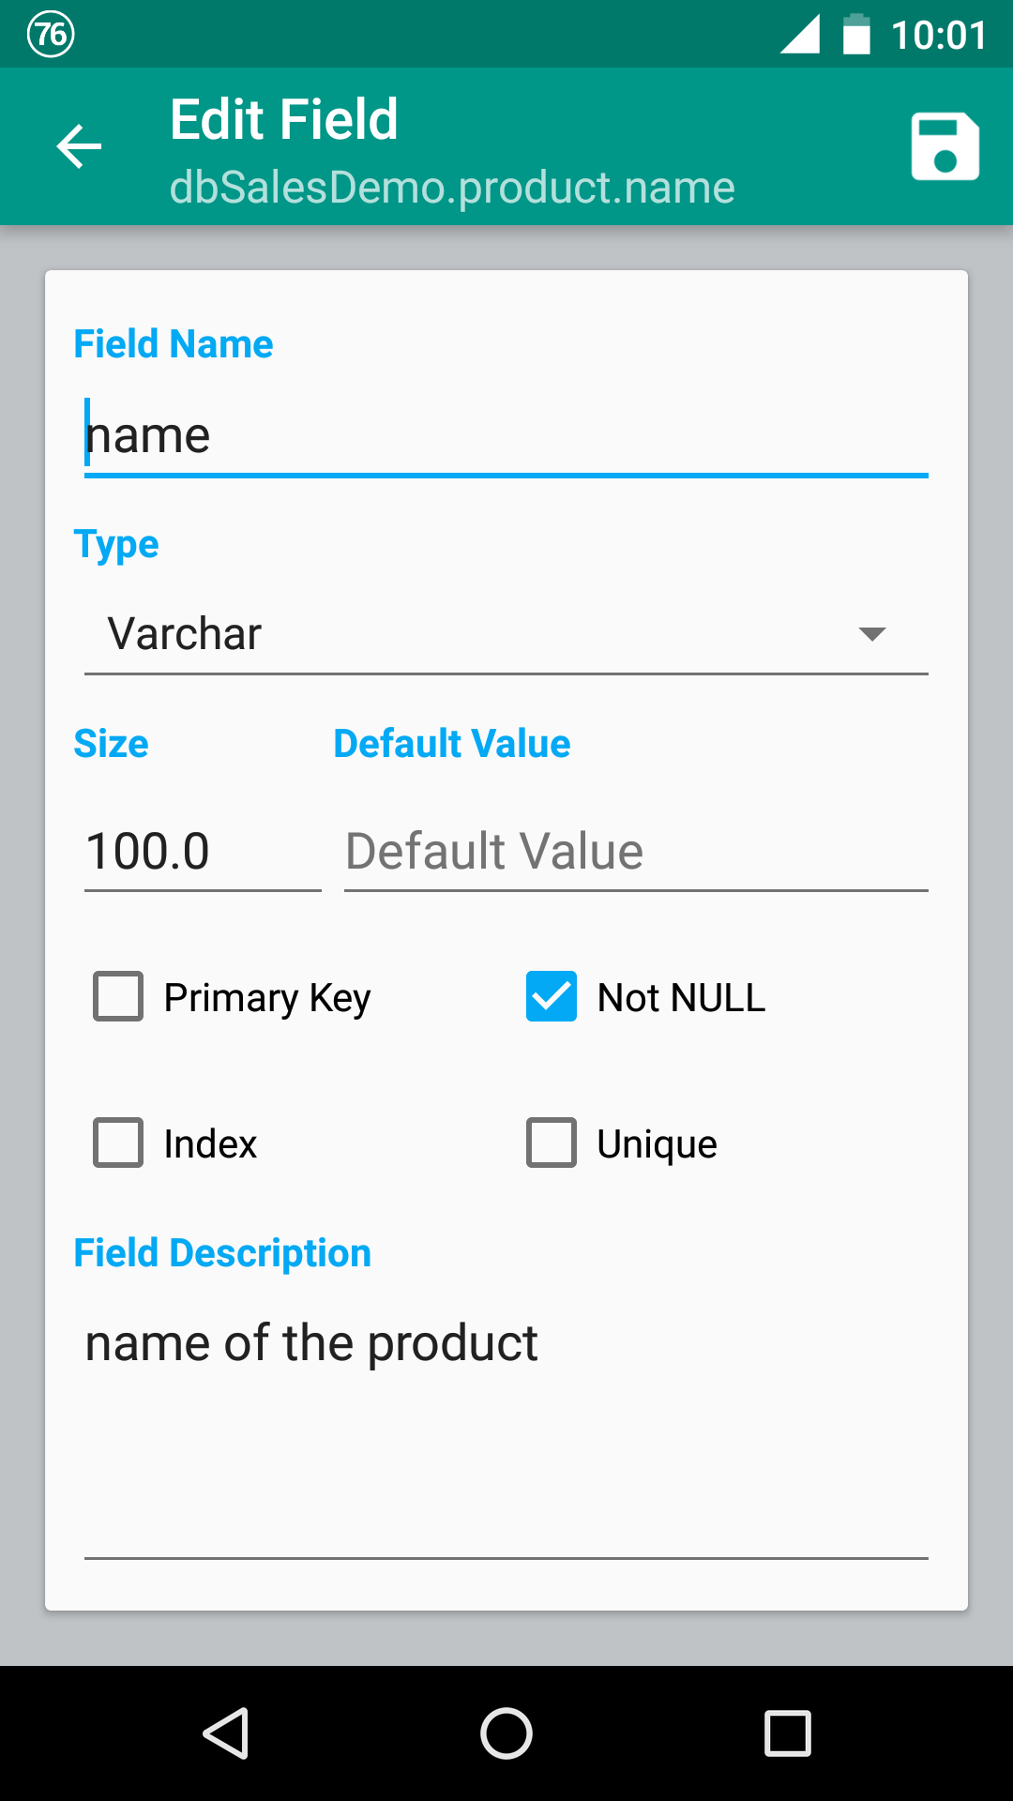Check the Index option

coord(116,1143)
